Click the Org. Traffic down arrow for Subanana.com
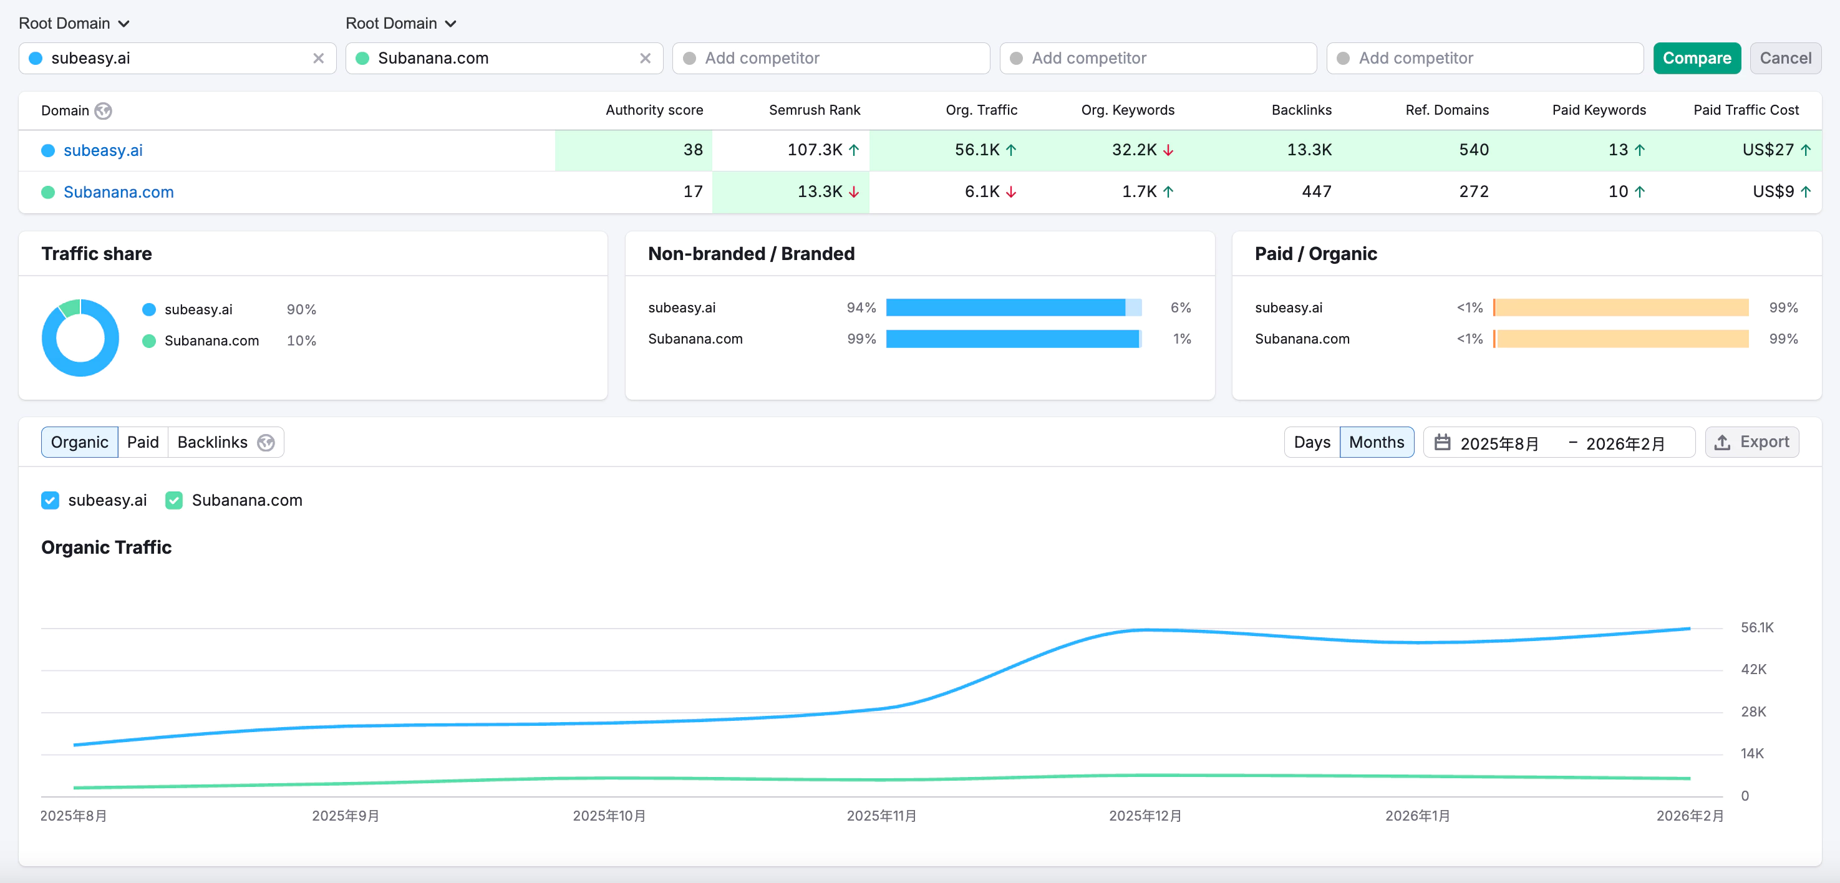This screenshot has height=883, width=1840. pos(1010,191)
